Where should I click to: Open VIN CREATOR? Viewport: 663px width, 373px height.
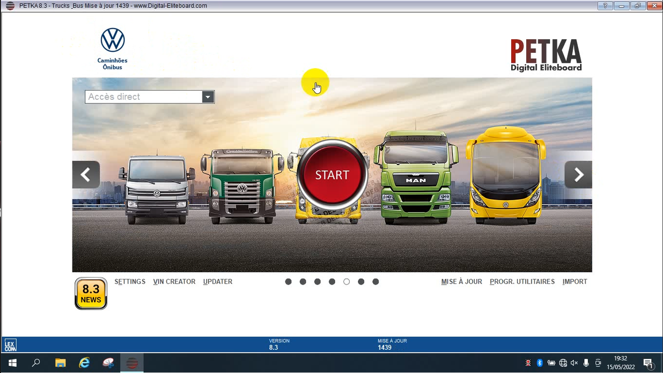point(174,281)
